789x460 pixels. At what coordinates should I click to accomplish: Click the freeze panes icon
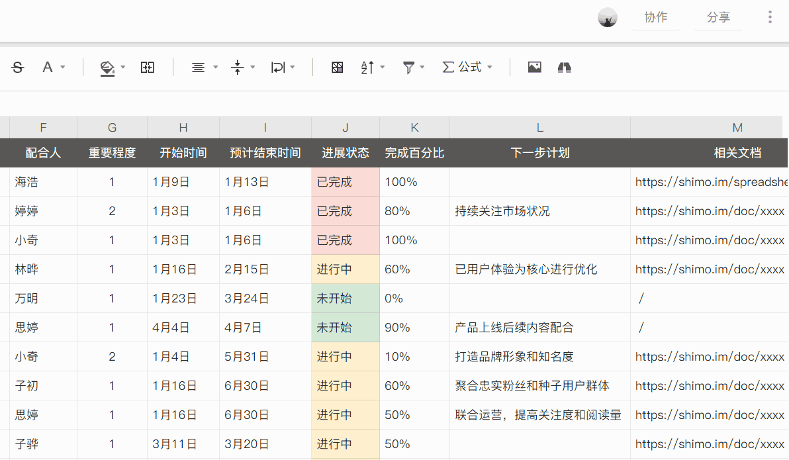[x=563, y=67]
